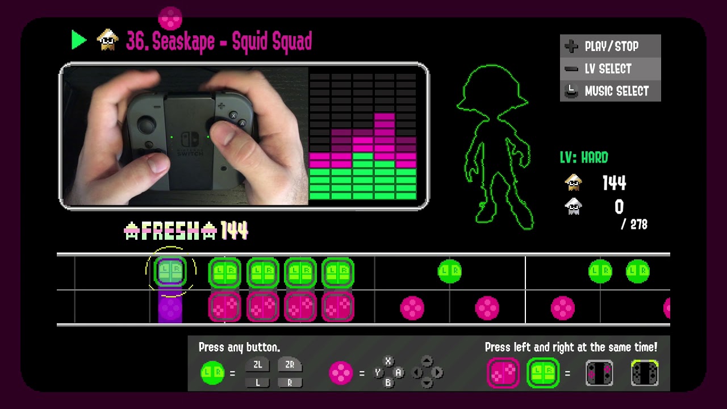Click the pink circle icon in the legend
Viewport: 727px width, 409px height.
click(341, 373)
